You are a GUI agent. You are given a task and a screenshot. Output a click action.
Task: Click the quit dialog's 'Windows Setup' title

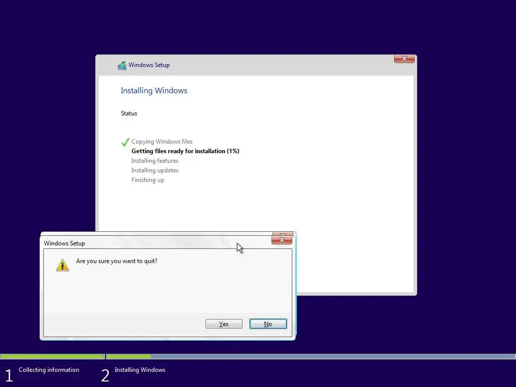[x=64, y=243]
